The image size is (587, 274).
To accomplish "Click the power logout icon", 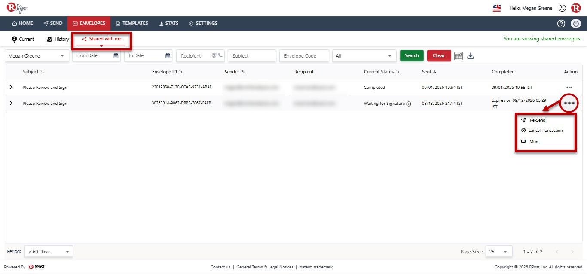I will coord(576,24).
